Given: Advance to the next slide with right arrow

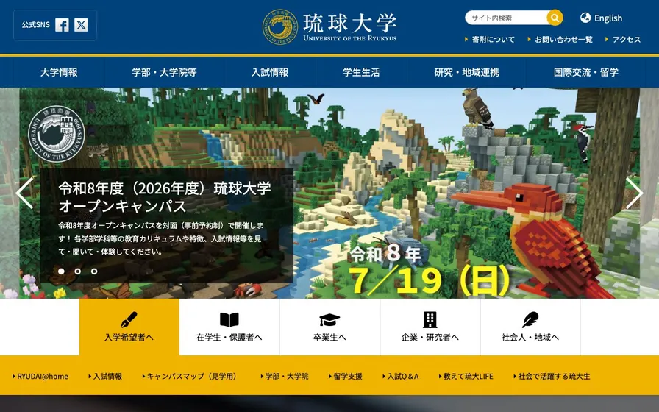Looking at the screenshot, I should [x=634, y=193].
